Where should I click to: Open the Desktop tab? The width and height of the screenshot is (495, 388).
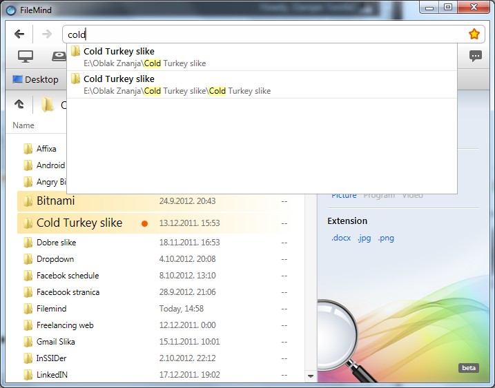(35, 79)
